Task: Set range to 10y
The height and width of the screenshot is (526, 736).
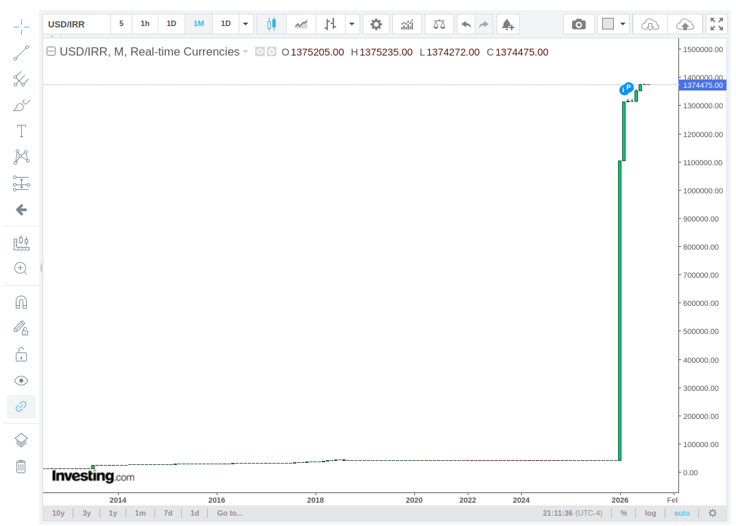Action: tap(58, 513)
